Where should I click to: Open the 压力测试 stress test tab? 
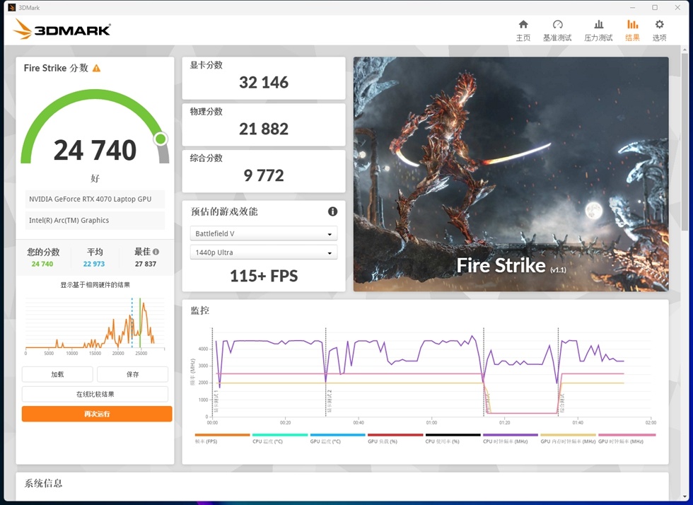(598, 30)
